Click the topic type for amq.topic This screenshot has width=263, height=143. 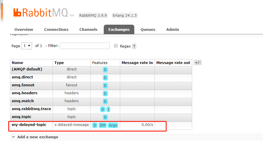click(72, 117)
